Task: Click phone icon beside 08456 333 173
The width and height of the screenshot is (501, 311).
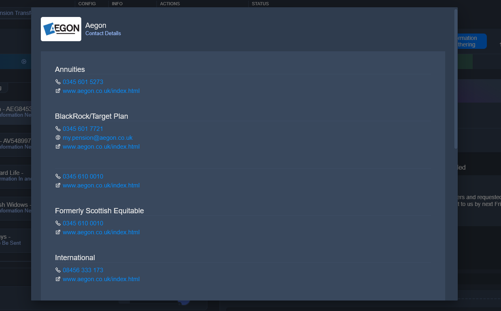Action: [x=58, y=270]
